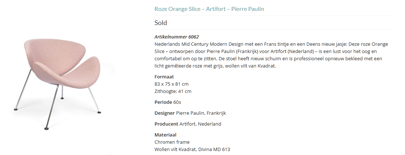Click the "Pierre Paulin, Frankrijk" designer value
The height and width of the screenshot is (155, 405).
tap(201, 113)
